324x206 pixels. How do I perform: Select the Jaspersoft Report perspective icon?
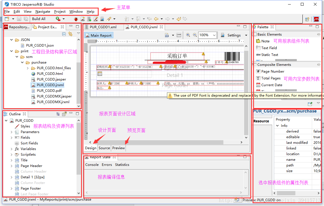316,19
